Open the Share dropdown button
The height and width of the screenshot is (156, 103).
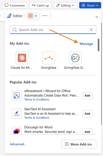click(90, 5)
